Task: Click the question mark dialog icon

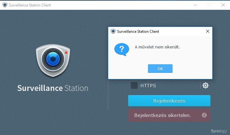Action: (122, 50)
